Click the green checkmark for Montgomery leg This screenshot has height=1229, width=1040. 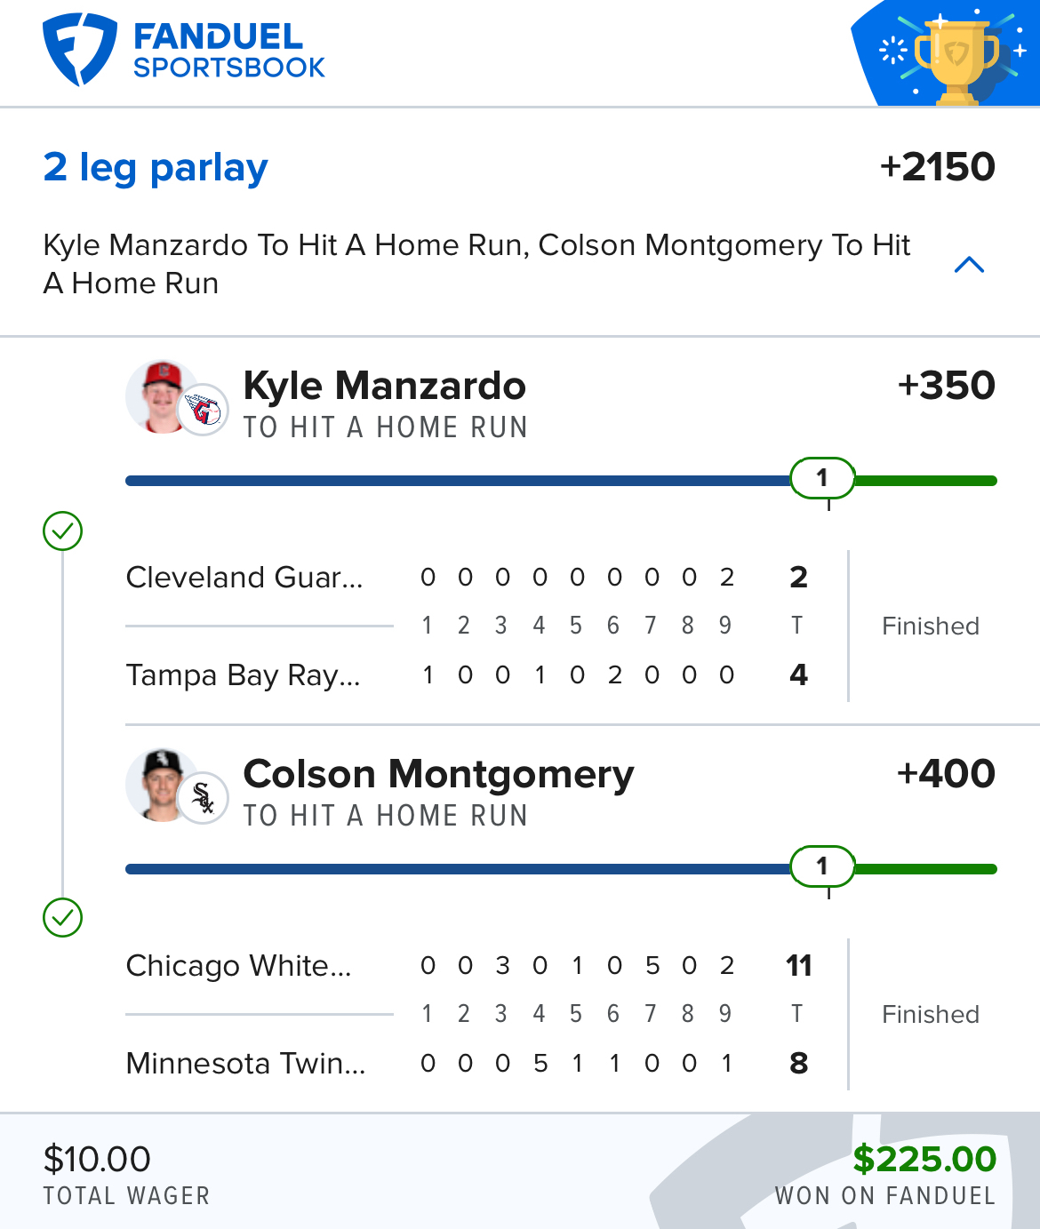pos(62,918)
